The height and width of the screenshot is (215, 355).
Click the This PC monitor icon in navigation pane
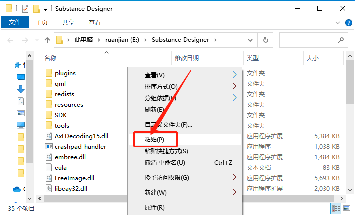coord(21,125)
